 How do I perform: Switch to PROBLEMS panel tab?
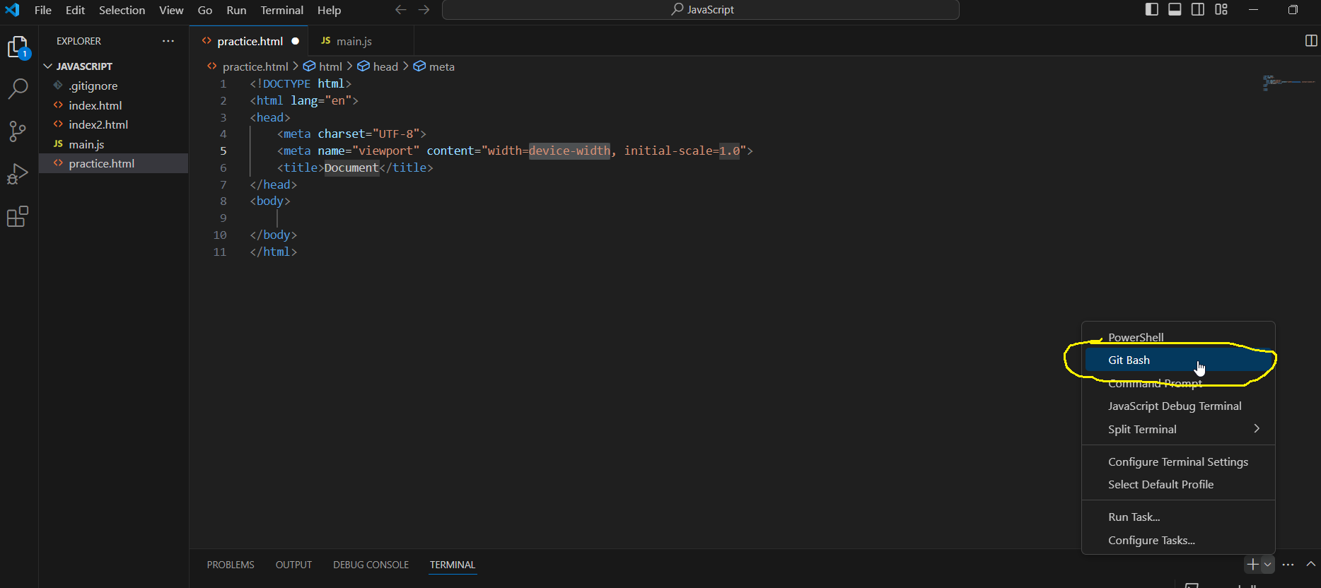[231, 565]
